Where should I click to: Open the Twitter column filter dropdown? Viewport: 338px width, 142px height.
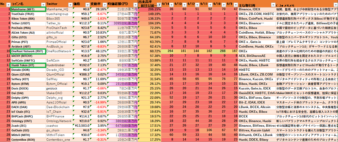pos(70,5)
